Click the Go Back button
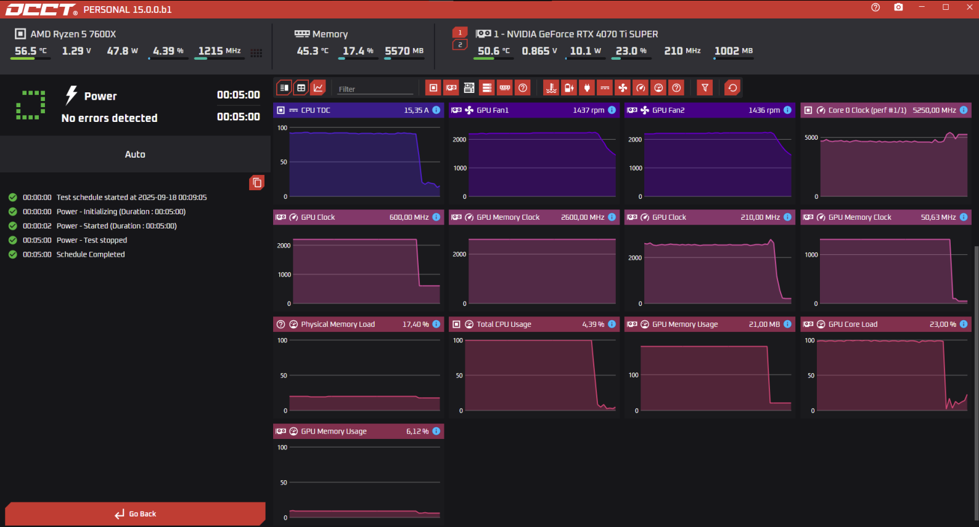979x527 pixels. click(x=135, y=513)
